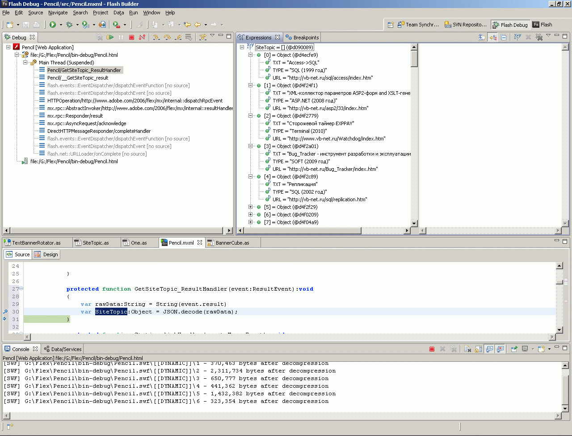This screenshot has width=572, height=436.
Task: Collapse the Pencil [Web Application] tree node
Action: (8, 47)
